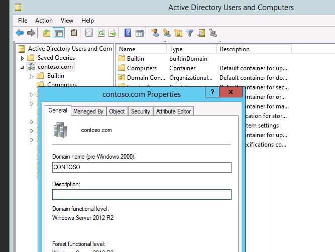335x252 pixels.
Task: Create new organizational unit icon
Action: pyautogui.click(x=178, y=33)
